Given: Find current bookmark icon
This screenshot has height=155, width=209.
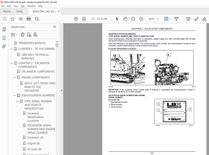Looking at the screenshot, I should tap(35, 35).
